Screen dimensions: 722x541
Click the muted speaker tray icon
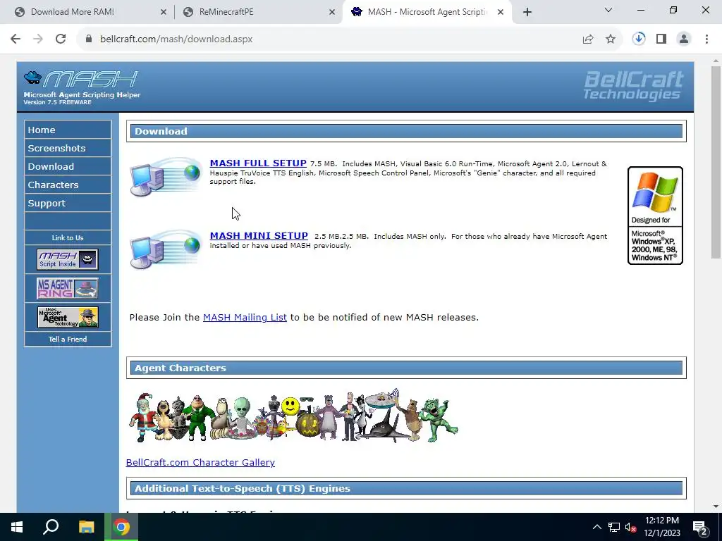coord(630,527)
